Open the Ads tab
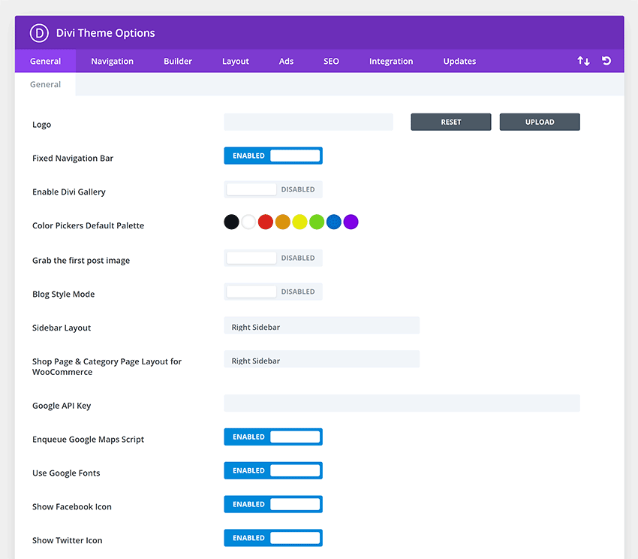The width and height of the screenshot is (638, 559). [286, 61]
